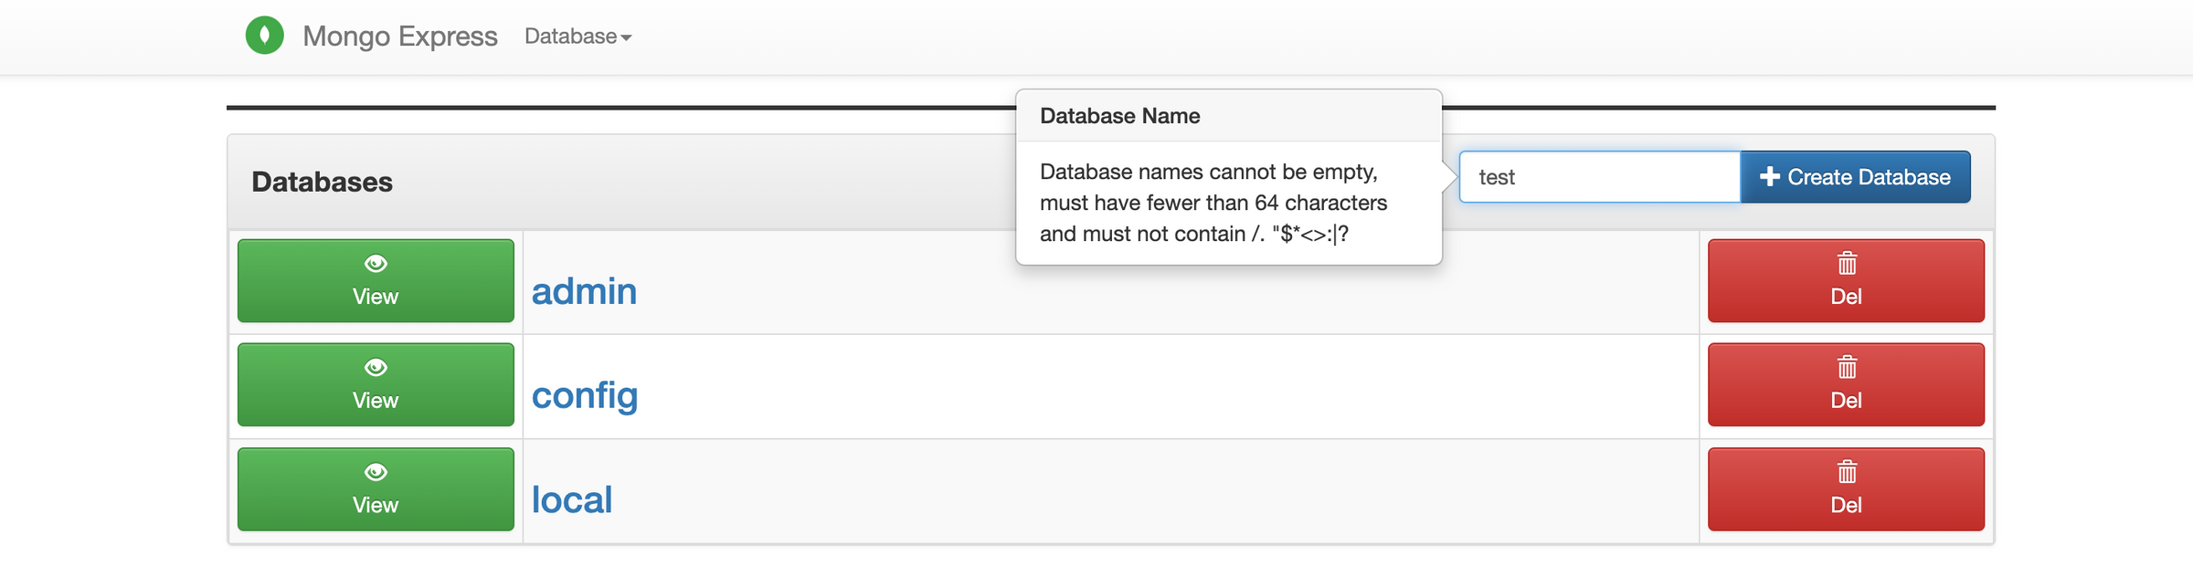Open the local database link
Image resolution: width=2193 pixels, height=566 pixels.
(572, 499)
